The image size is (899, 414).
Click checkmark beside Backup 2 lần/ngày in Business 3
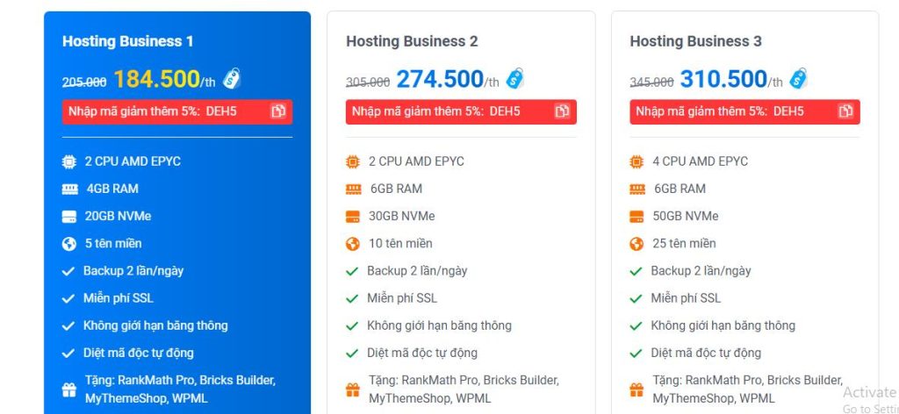click(636, 271)
